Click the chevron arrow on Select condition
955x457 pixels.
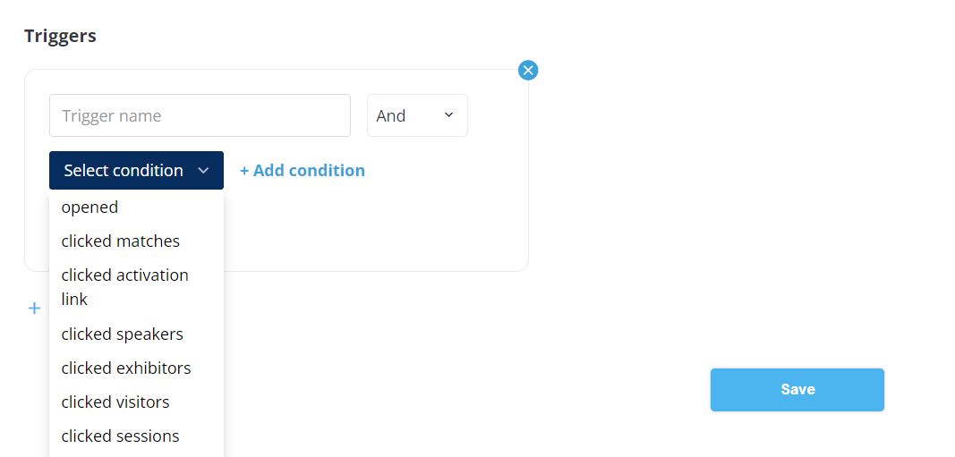tap(203, 170)
